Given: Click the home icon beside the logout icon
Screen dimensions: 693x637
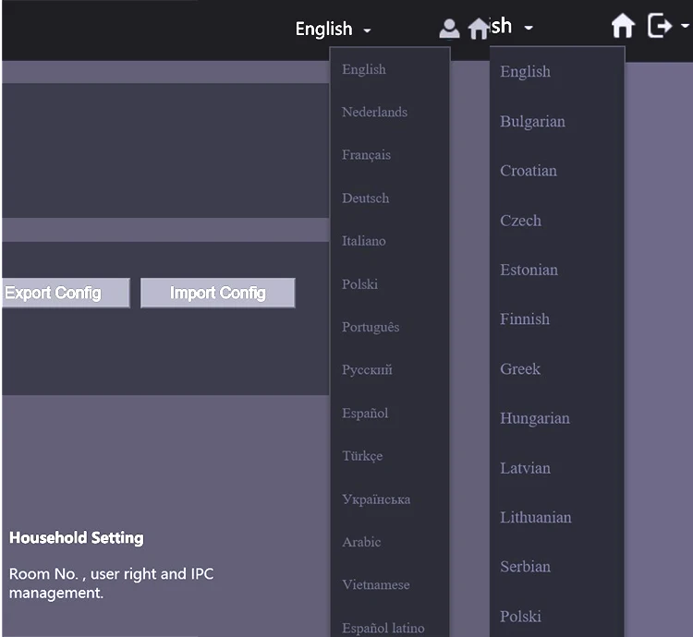Looking at the screenshot, I should (x=624, y=26).
